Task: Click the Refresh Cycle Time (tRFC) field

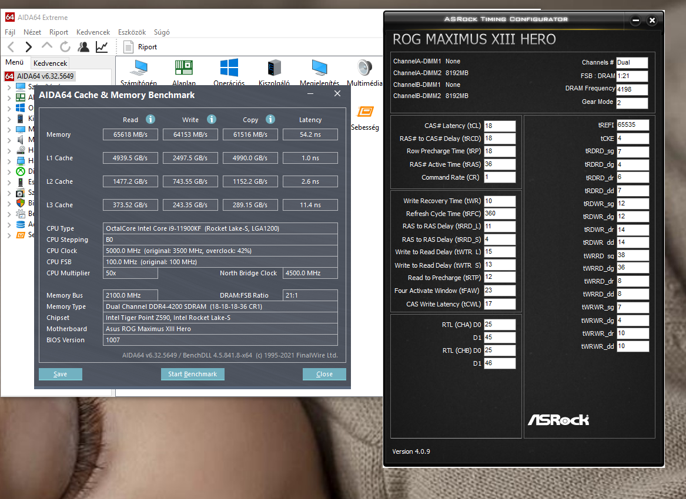Action: coord(500,214)
